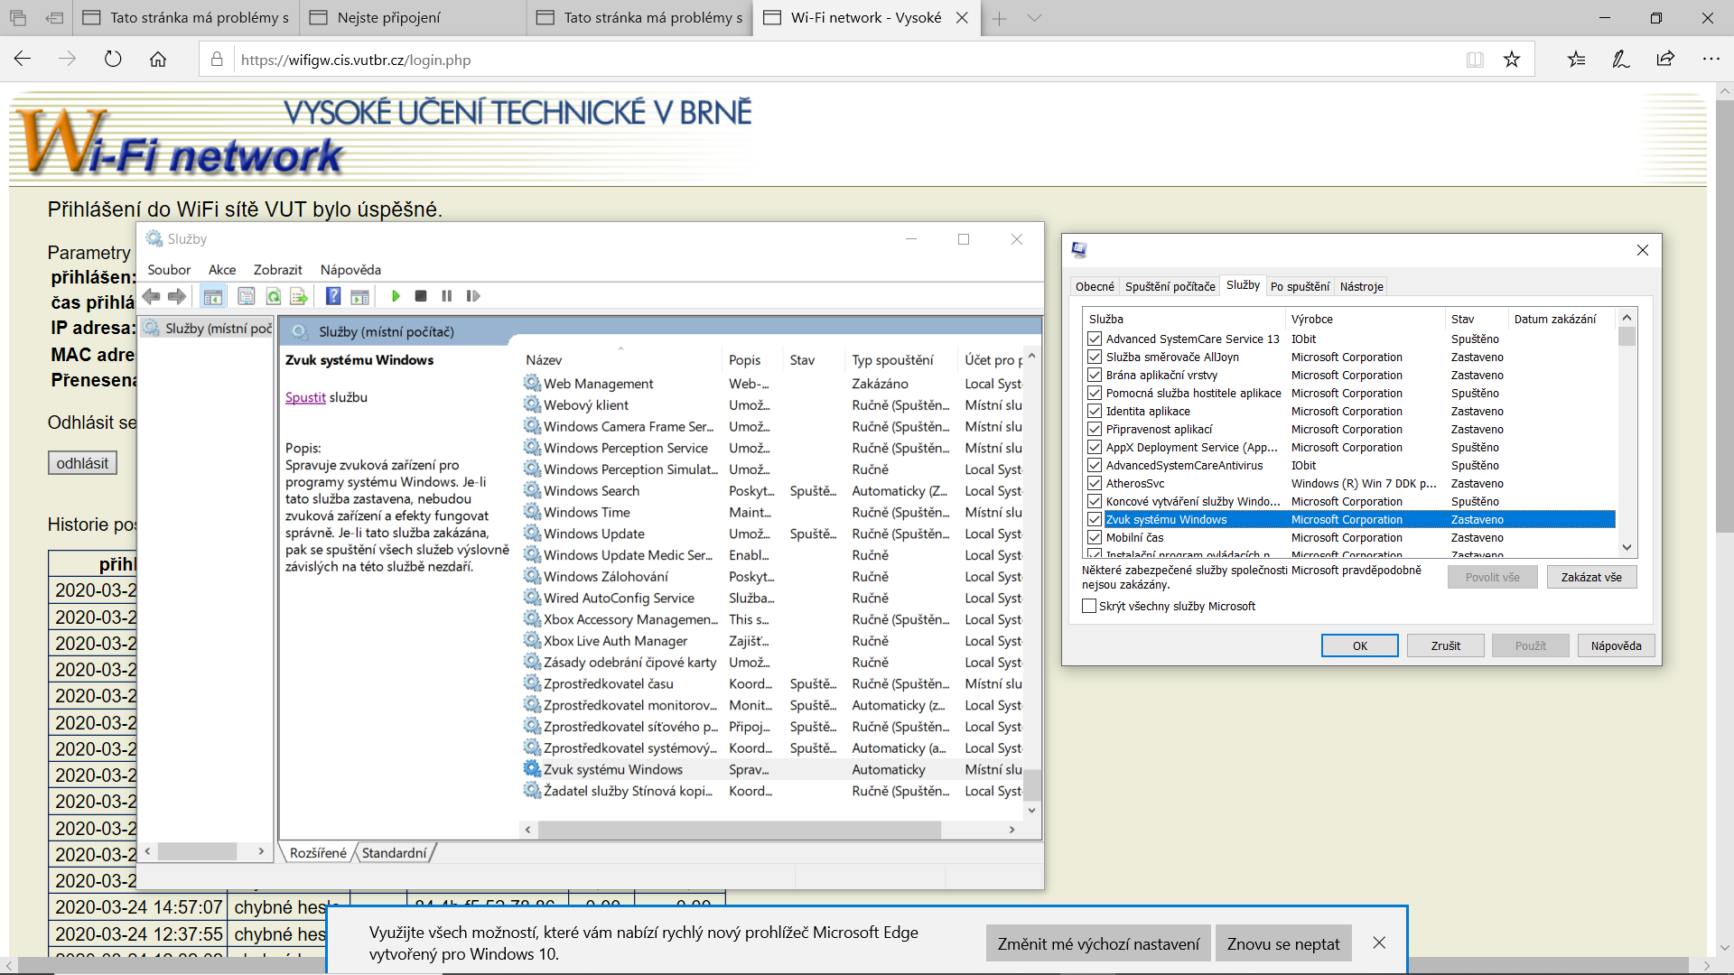Uncheck the Zvuk systému Windows service checkbox
This screenshot has width=1734, height=975.
[1095, 519]
